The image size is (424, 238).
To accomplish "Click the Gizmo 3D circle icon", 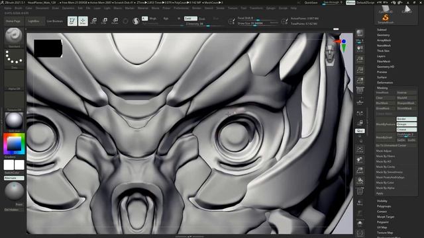I will [125, 21].
